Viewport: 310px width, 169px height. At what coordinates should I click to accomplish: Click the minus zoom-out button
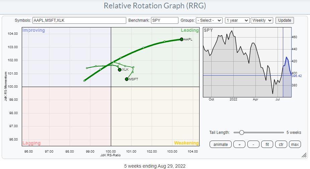tap(253, 144)
